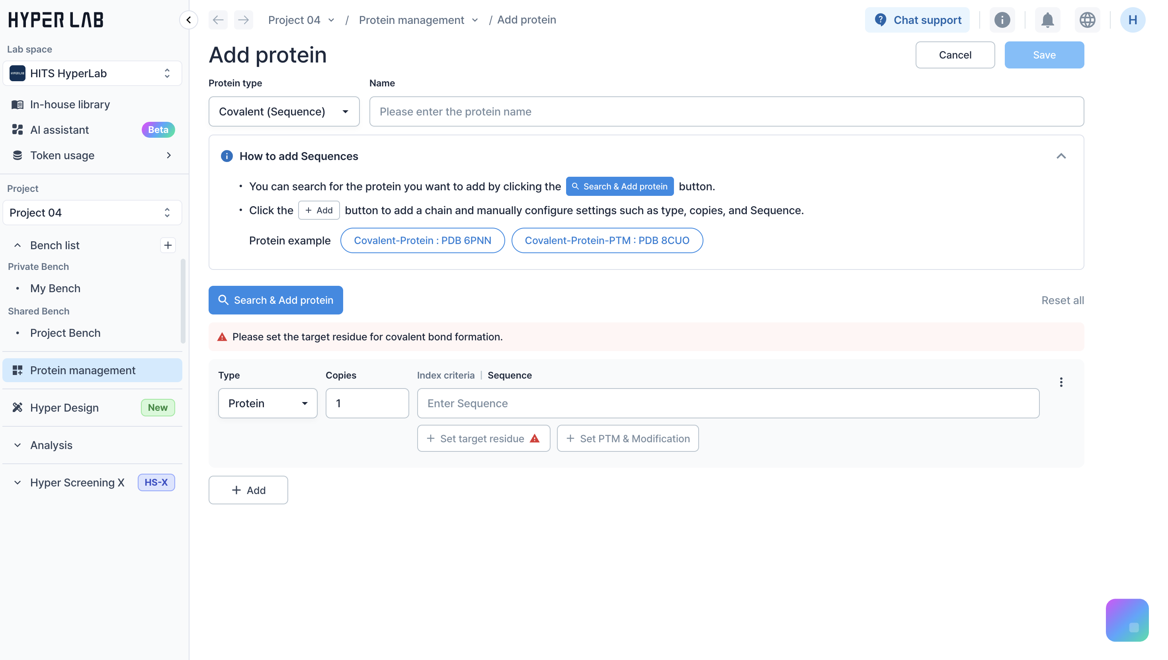Switch to Index criteria toggle
This screenshot has width=1168, height=660.
pos(445,375)
